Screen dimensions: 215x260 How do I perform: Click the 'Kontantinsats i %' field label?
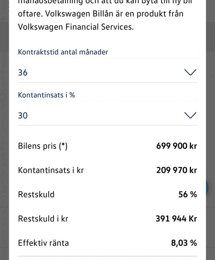pos(46,95)
